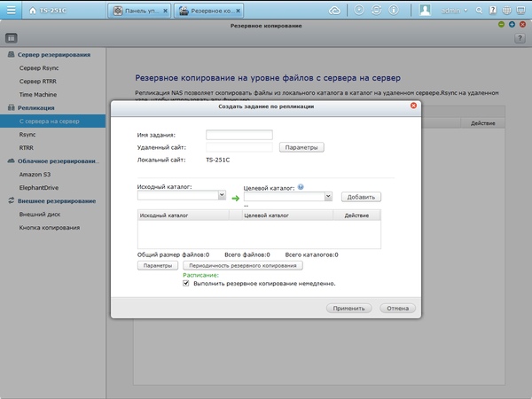Image resolution: width=532 pixels, height=399 pixels.
Task: Click the Целевой каталог column header
Action: pos(287,215)
